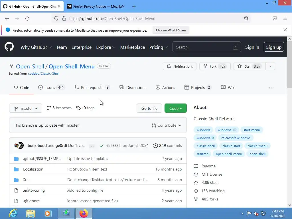The width and height of the screenshot is (292, 219).
Task: Click the classic-shell topic tag
Action: 206,146
